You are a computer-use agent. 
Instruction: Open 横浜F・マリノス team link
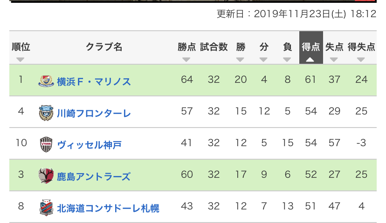point(94,81)
